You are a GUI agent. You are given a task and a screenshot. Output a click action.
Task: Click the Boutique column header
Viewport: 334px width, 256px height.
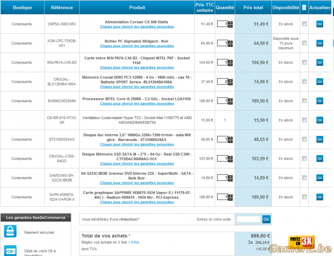[22, 7]
